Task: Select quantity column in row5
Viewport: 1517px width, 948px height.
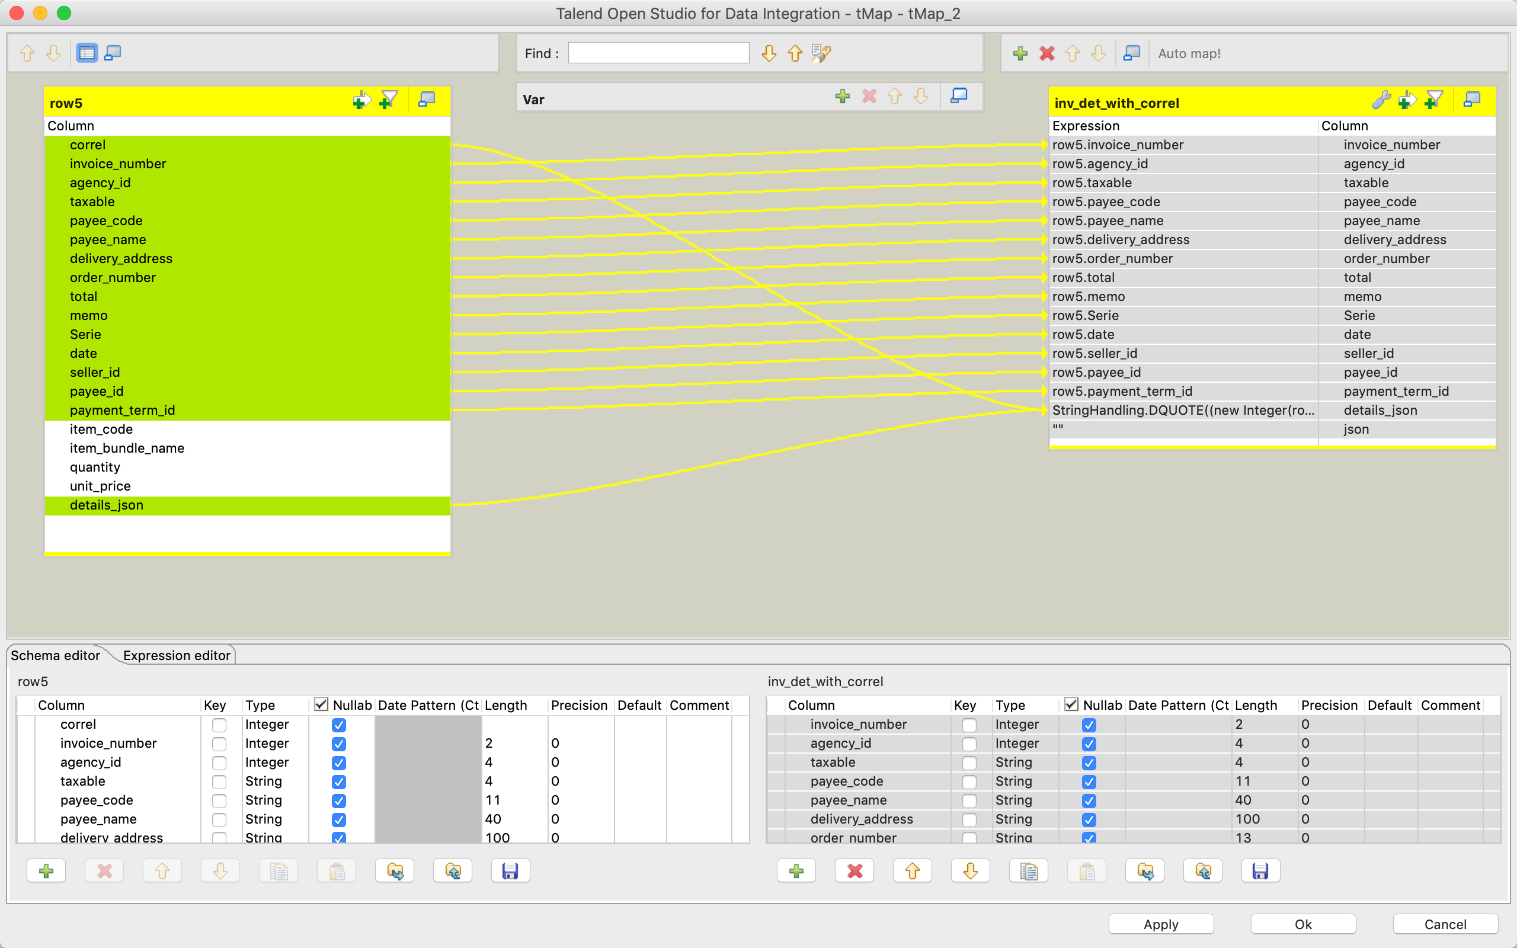Action: point(248,467)
